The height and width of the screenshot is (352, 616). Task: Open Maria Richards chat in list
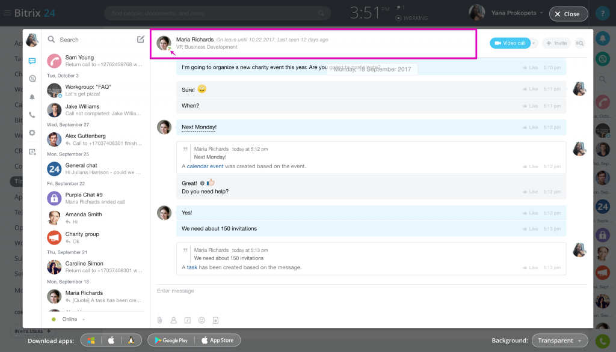pos(94,296)
